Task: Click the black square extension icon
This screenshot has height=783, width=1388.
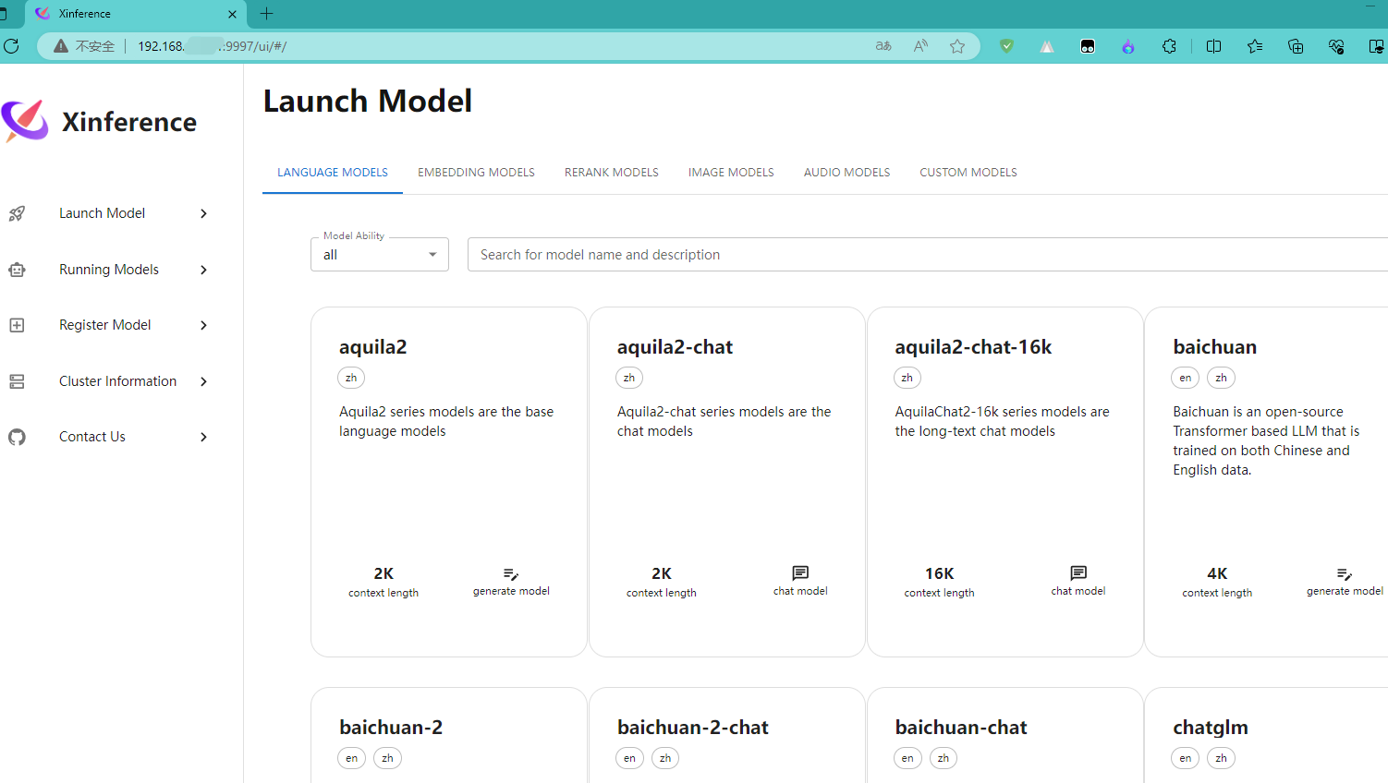Action: tap(1088, 46)
